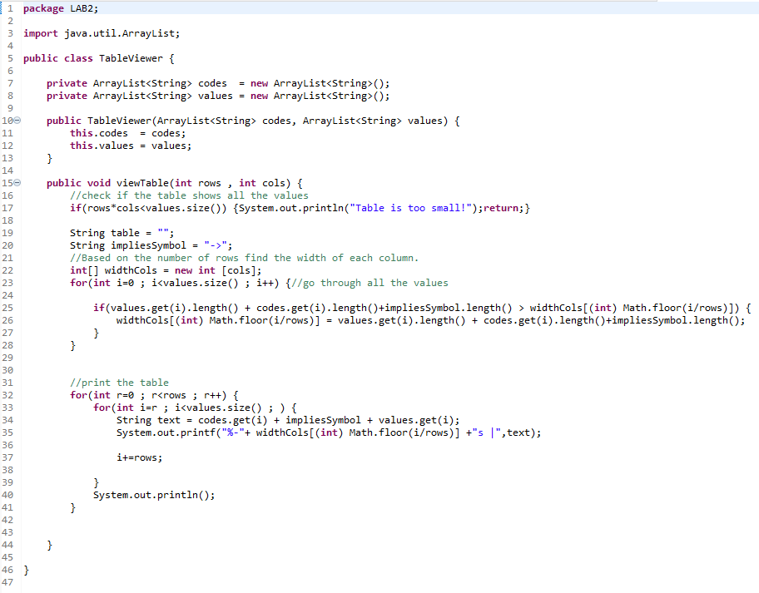
Task: Click 'String text' on line 34
Action: 148,420
